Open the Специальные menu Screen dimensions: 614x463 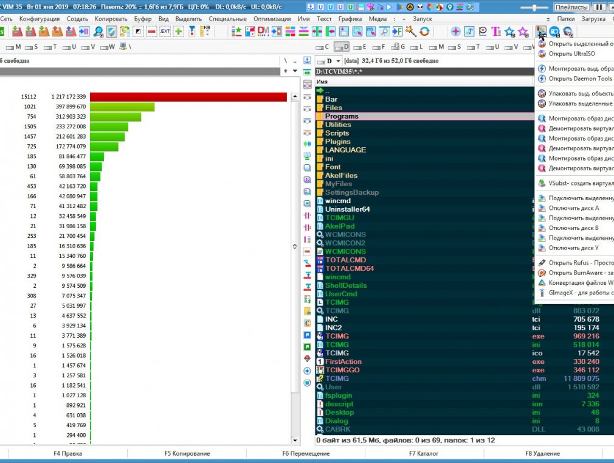click(227, 19)
